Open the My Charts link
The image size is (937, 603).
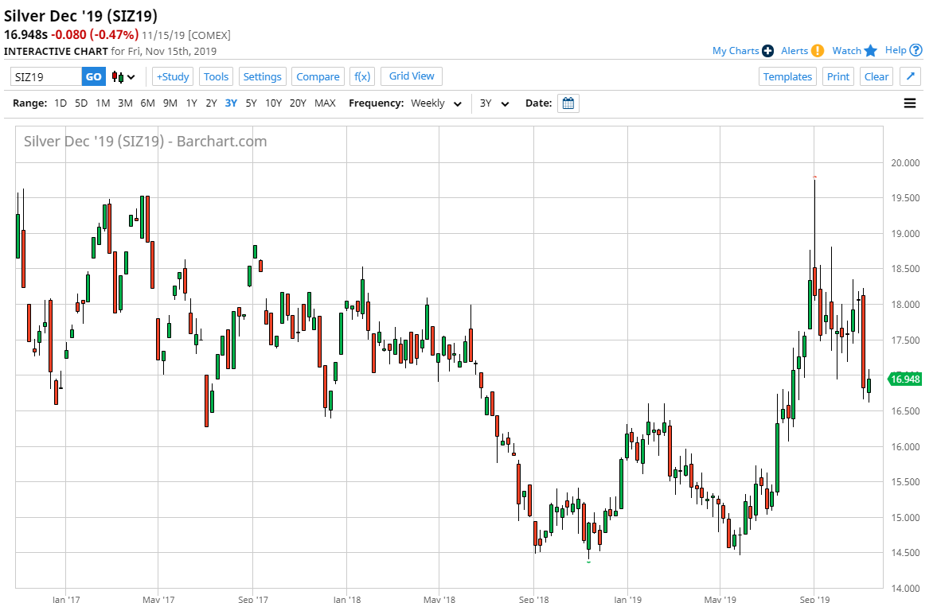[x=736, y=51]
